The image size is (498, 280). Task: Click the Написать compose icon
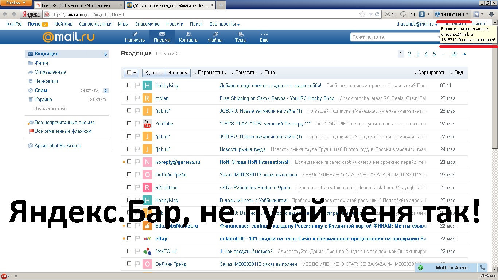click(x=135, y=34)
